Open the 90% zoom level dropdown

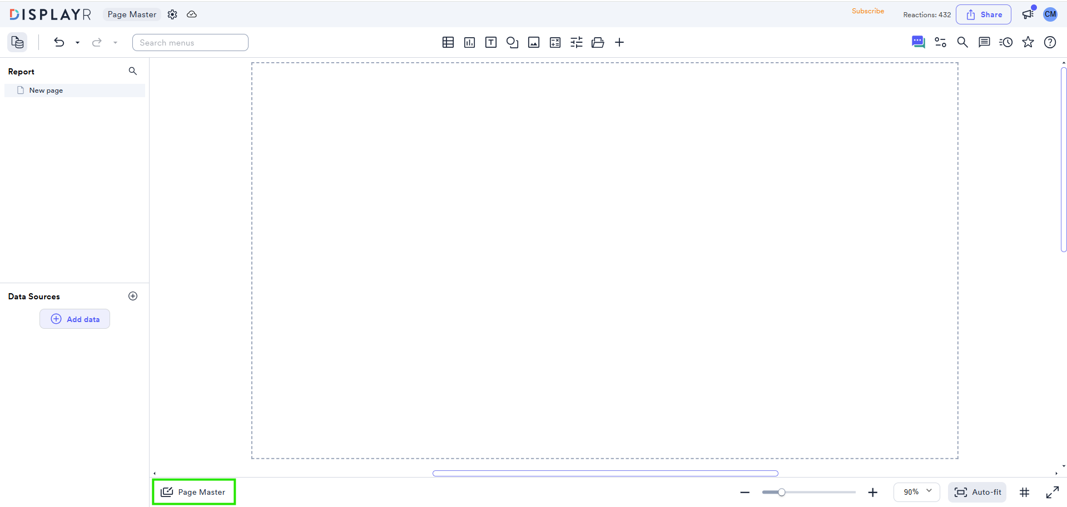pos(917,492)
